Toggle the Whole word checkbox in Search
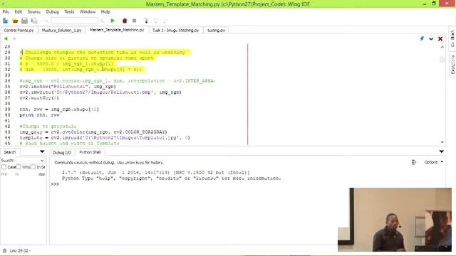This screenshot has height=256, width=456. [x=19, y=167]
